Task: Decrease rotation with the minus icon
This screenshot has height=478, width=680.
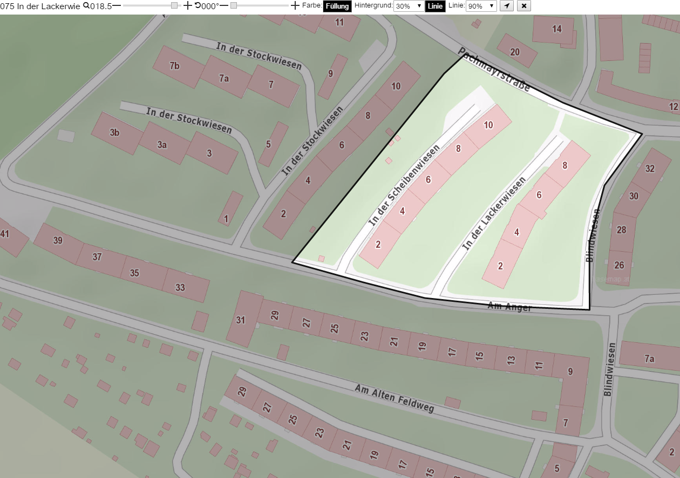Action: coord(224,6)
